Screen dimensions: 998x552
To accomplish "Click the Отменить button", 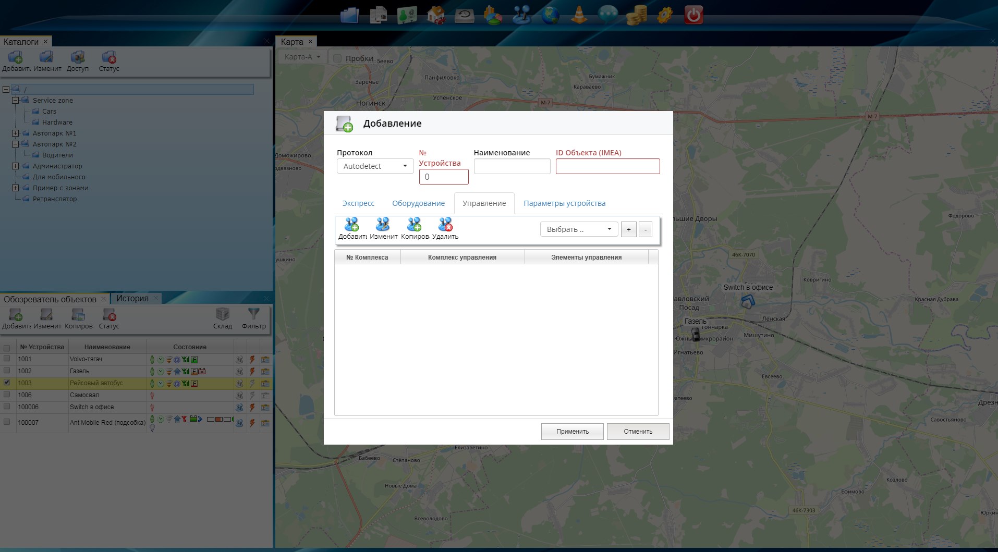I will pyautogui.click(x=638, y=432).
